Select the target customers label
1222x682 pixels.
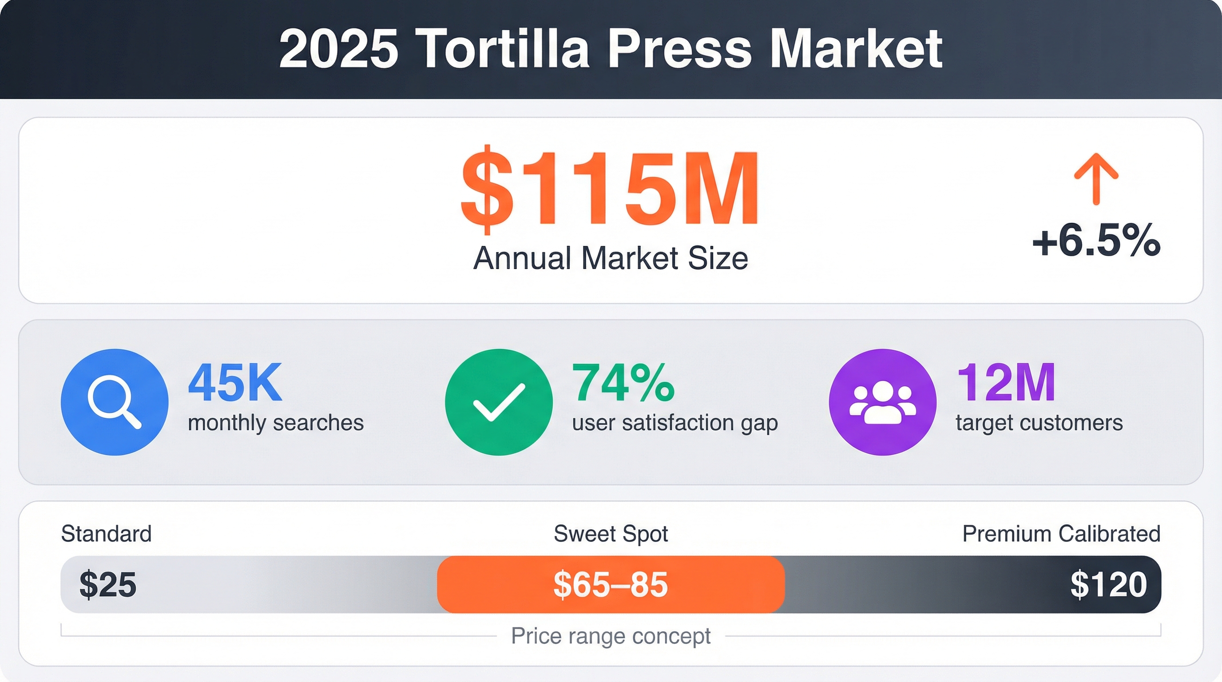(x=1039, y=423)
